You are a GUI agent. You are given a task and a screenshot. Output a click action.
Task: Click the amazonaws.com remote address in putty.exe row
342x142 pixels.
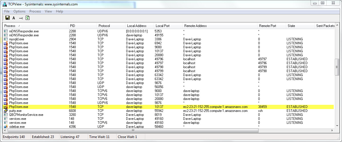(x=215, y=111)
